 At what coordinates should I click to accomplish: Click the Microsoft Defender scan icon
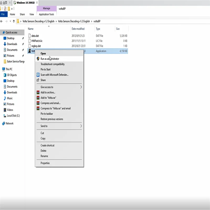[38, 75]
